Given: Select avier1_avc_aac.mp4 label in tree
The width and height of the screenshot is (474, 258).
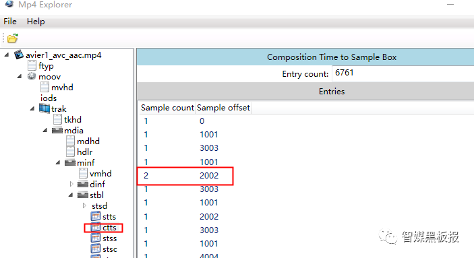Looking at the screenshot, I should (63, 55).
